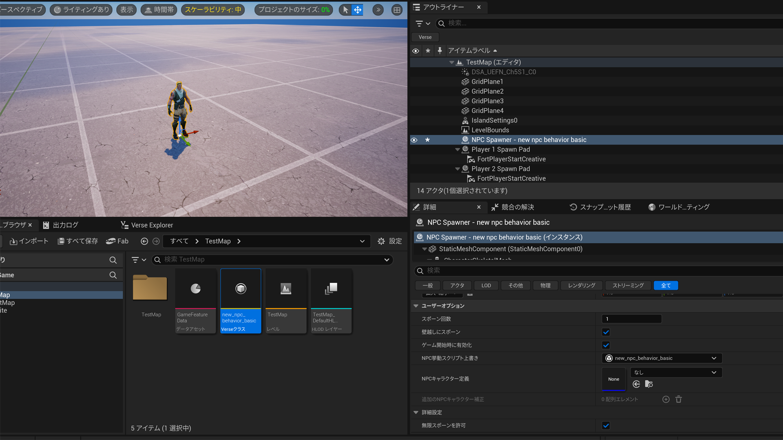The width and height of the screenshot is (783, 440).
Task: Select the レンダリング filter in details
Action: click(x=582, y=286)
